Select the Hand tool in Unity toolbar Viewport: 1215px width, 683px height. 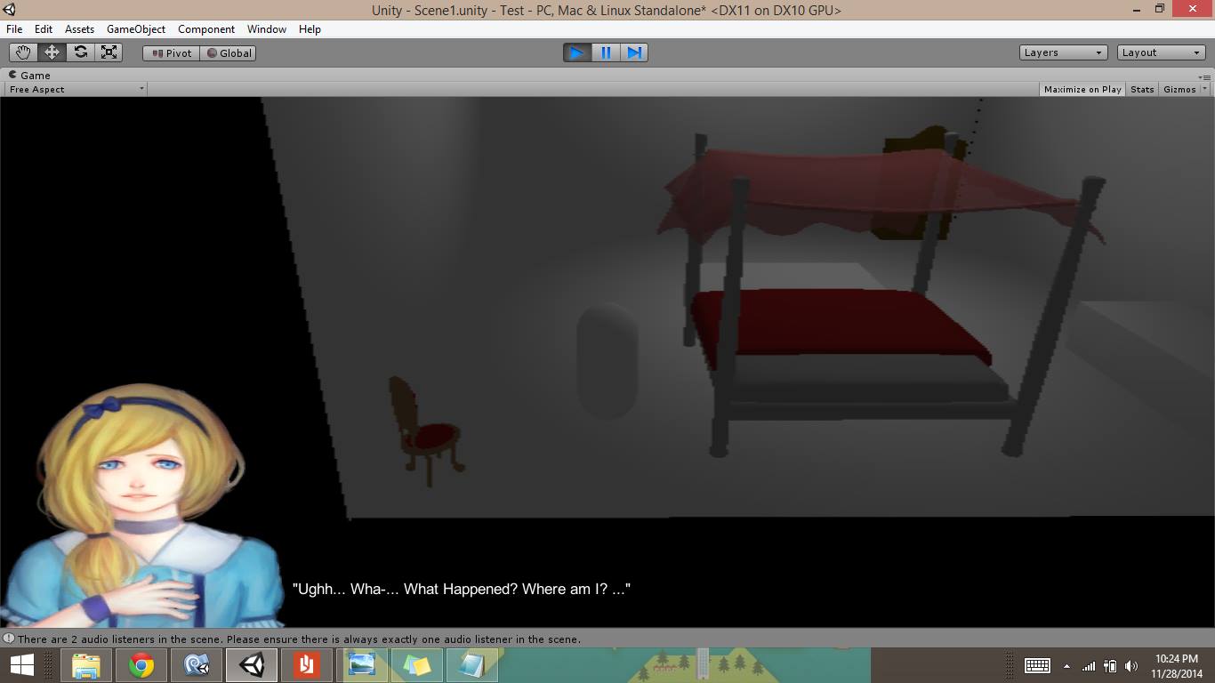point(23,52)
